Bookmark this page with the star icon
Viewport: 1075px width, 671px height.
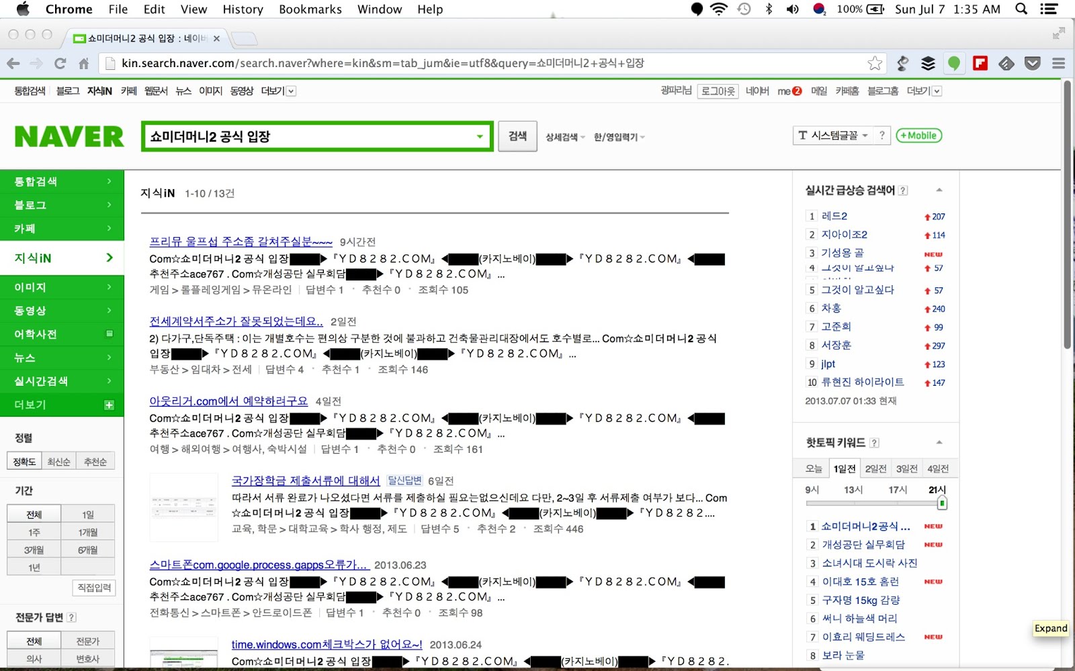pyautogui.click(x=875, y=63)
